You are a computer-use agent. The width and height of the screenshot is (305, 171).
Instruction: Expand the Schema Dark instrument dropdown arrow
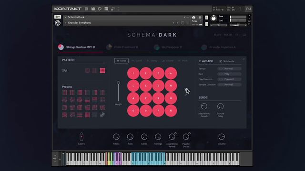coord(66,17)
